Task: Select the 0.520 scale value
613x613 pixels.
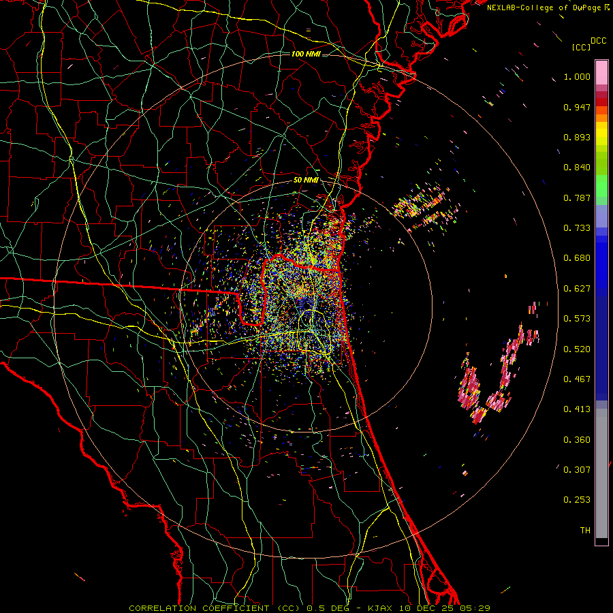Action: tap(577, 349)
